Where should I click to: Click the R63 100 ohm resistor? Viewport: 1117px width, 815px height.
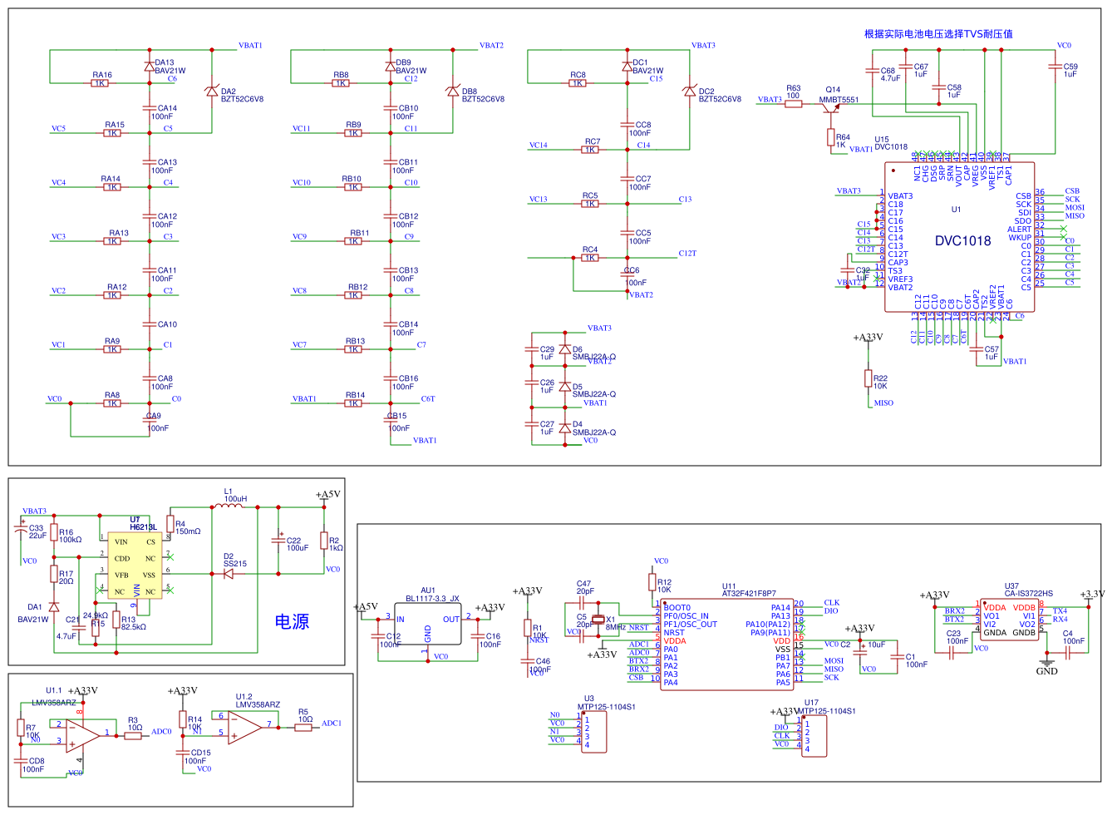(794, 104)
